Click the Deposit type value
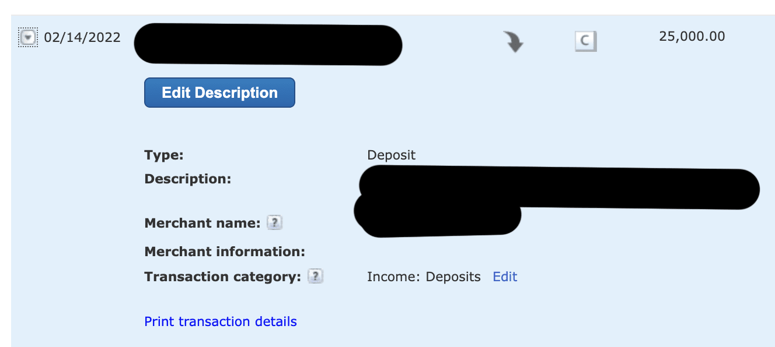Viewport: 775px width, 347px height. click(391, 155)
